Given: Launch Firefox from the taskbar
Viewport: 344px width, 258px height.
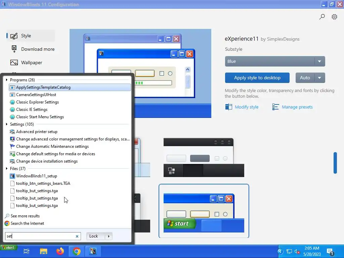Looking at the screenshot, I should (60, 251).
